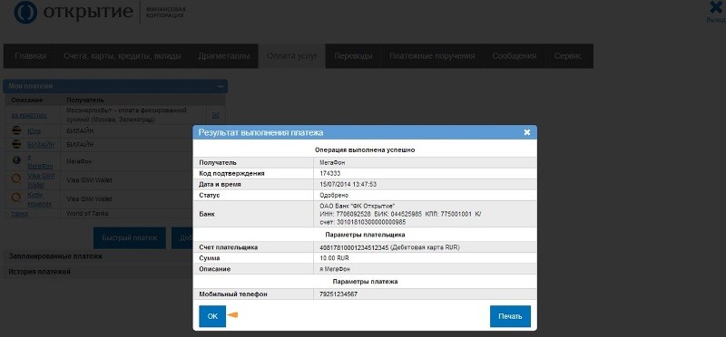Viewport: 726px width, 337px height.
Task: Click the date 15/07/2014 13:47:53
Action: tap(348, 185)
